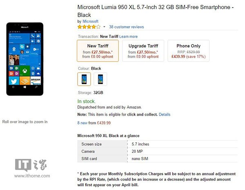Image resolution: width=245 pixels, height=190 pixels.
Task: Click the IT home watermark logo
Action: 32,168
